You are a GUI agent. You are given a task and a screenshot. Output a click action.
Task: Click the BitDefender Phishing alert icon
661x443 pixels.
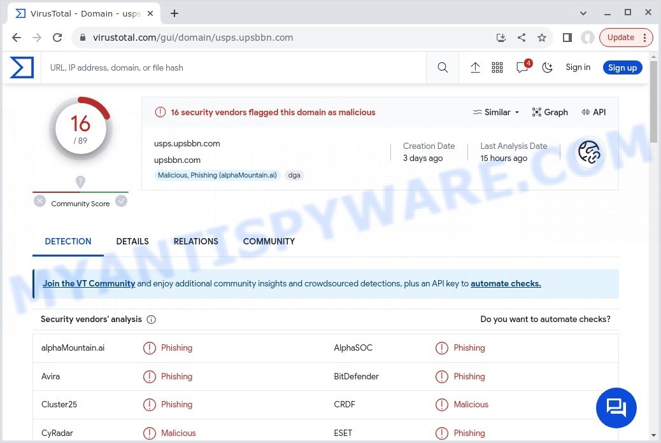[441, 376]
